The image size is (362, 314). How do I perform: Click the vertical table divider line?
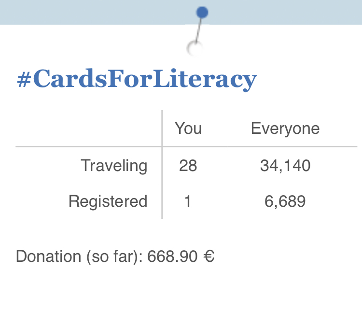[x=162, y=164]
